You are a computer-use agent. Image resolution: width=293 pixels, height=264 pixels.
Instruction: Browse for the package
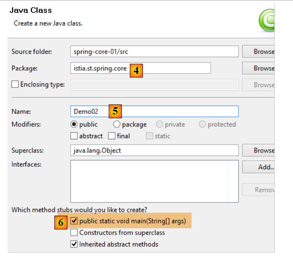[x=259, y=68]
